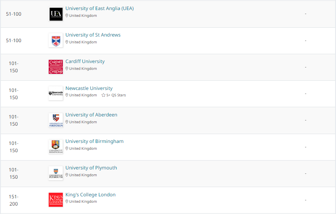Click the University of Birmingham crest logo
Screen dimensions: 336x214
pos(56,147)
